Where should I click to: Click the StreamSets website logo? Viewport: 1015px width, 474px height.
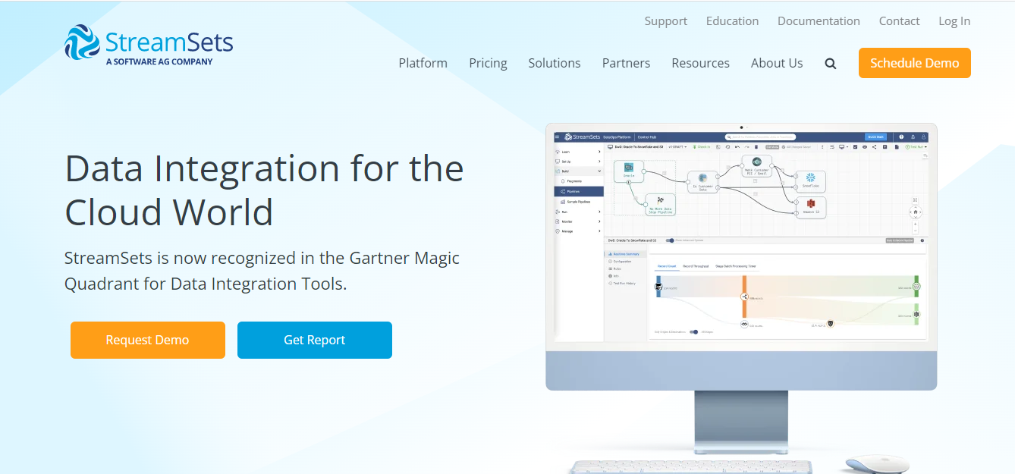point(149,46)
